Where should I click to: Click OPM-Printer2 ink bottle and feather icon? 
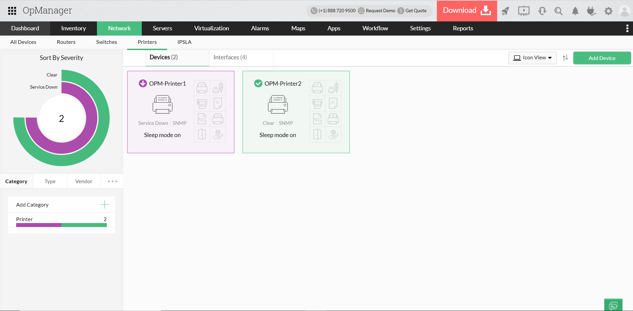(x=333, y=88)
